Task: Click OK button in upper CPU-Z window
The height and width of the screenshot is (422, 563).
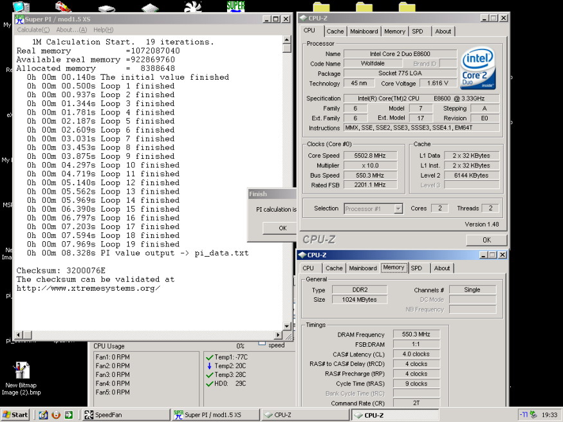Action: point(486,240)
